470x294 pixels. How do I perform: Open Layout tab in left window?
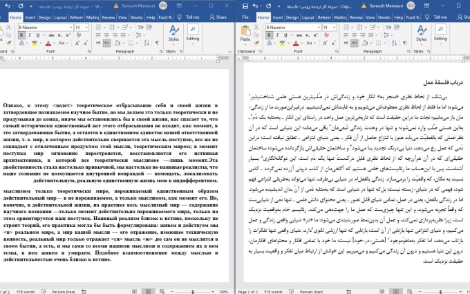(60, 17)
